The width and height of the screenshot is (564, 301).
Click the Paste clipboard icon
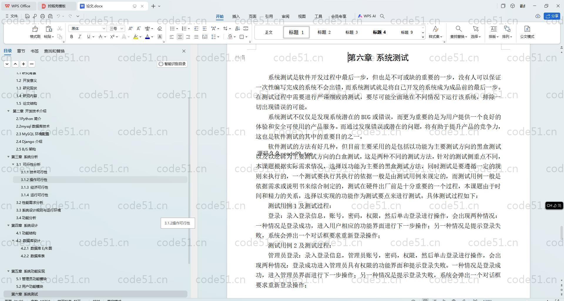click(49, 29)
